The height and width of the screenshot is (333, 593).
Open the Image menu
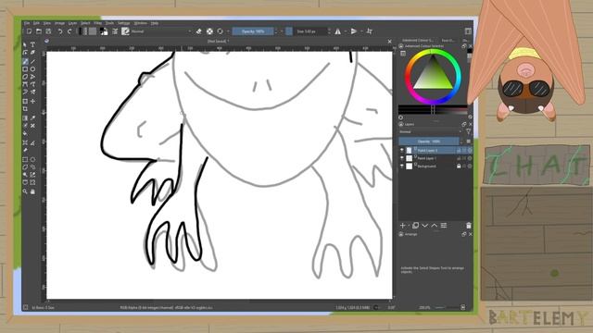[59, 23]
